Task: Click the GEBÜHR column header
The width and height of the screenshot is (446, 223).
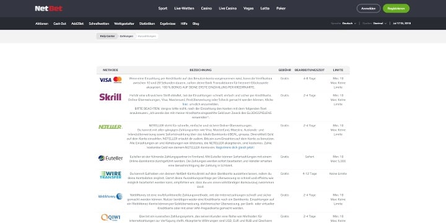Action: tap(284, 70)
